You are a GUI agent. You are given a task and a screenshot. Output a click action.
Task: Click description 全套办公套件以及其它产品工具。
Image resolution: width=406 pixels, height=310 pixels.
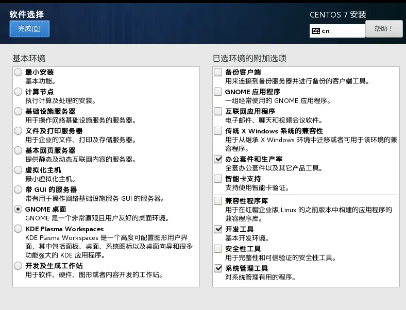274,168
